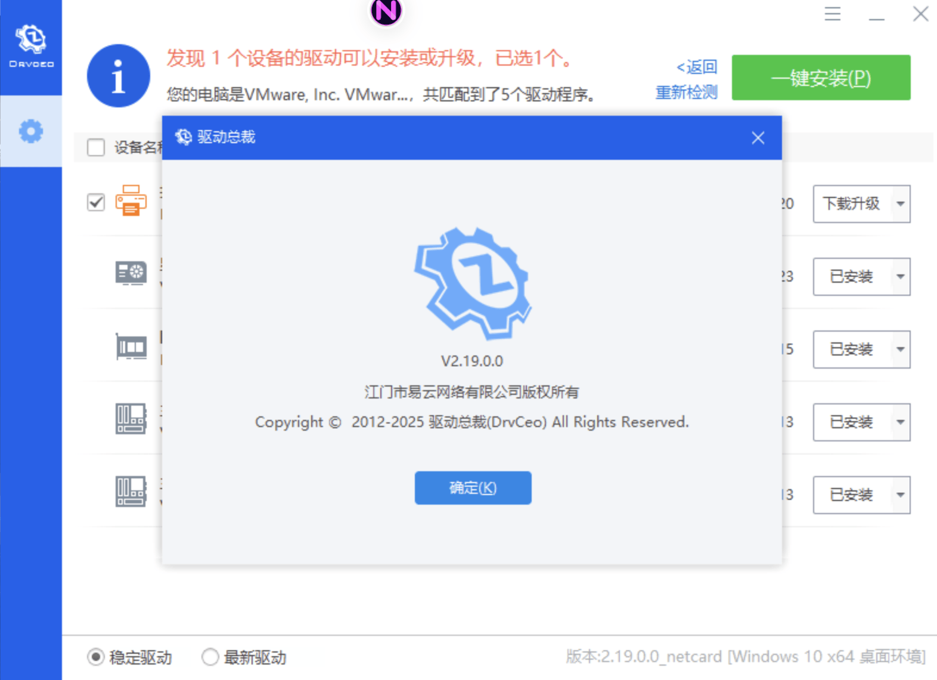Click the green 一键安装(P) button
This screenshot has width=937, height=680.
[x=821, y=78]
